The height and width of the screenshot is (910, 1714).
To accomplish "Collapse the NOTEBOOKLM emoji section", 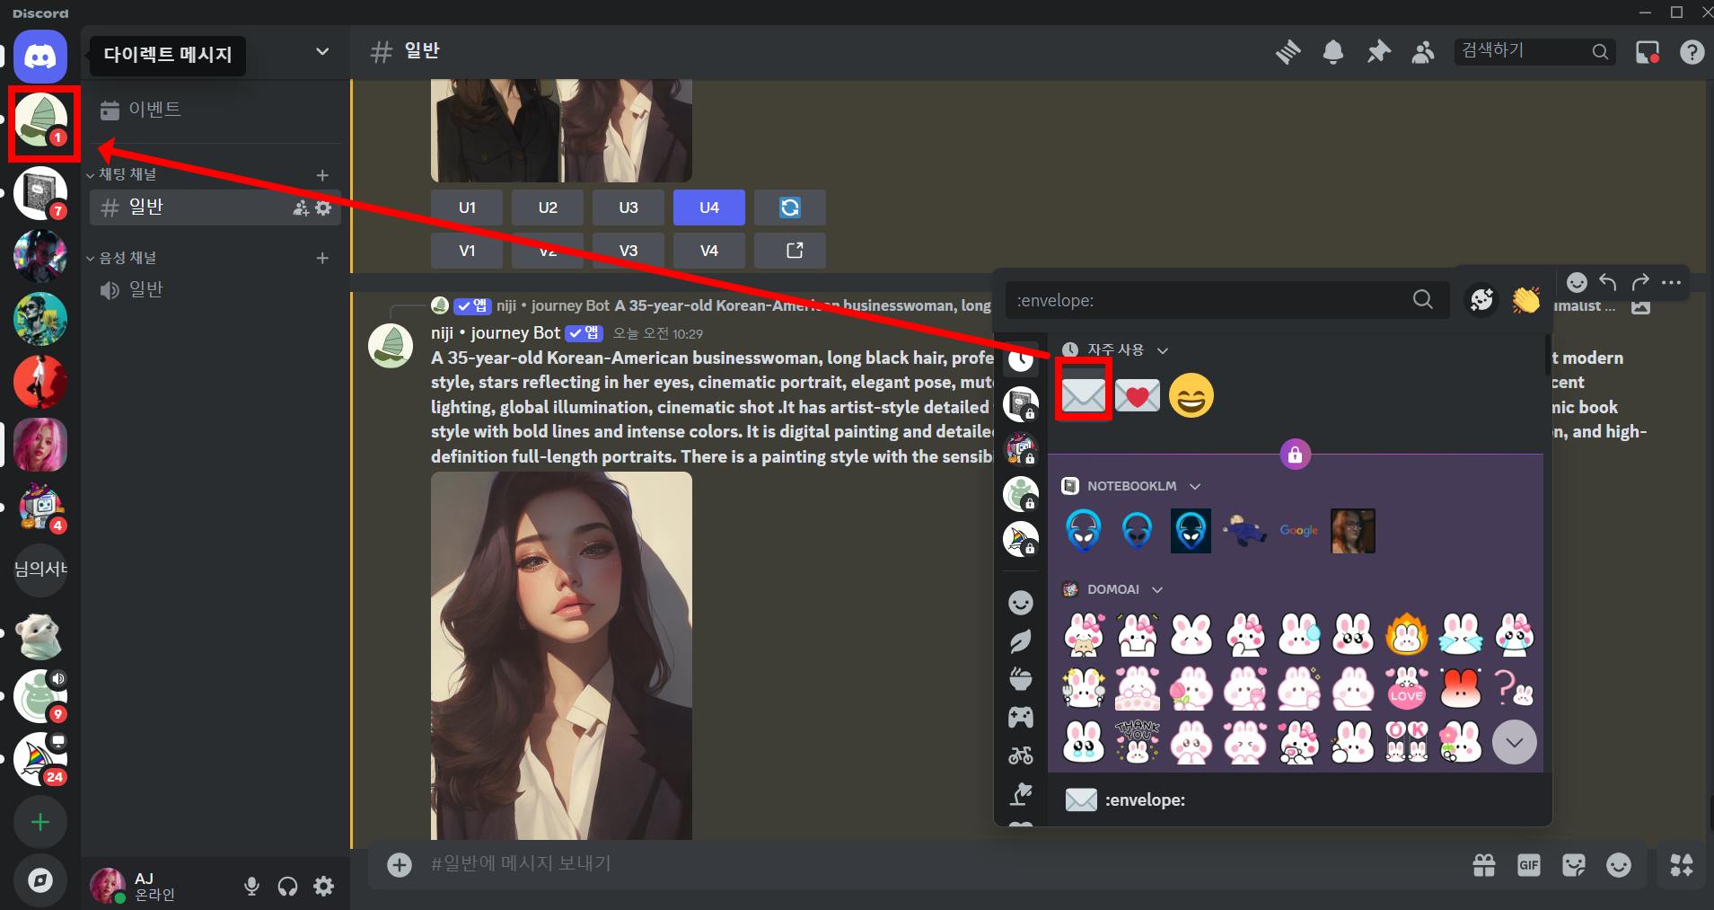I will (x=1194, y=486).
